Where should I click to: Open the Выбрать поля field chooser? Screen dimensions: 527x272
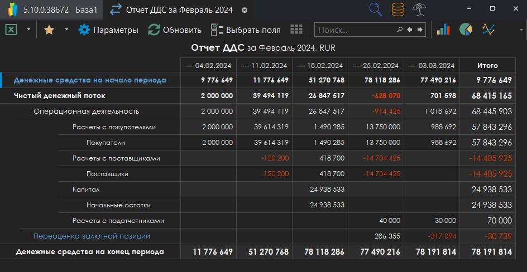[x=246, y=30]
